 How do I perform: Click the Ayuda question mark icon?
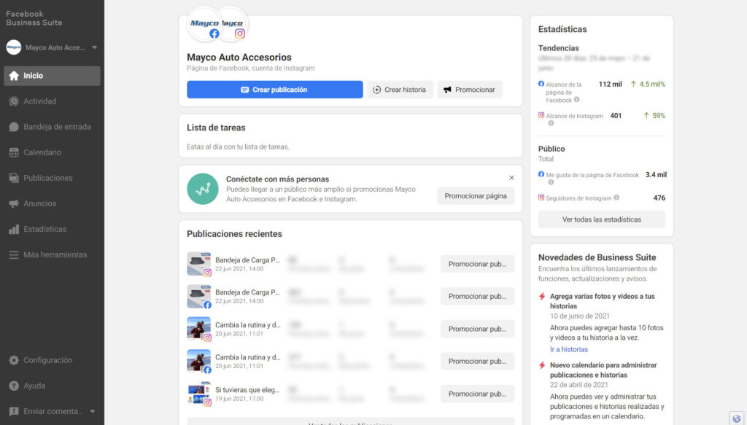(13, 386)
